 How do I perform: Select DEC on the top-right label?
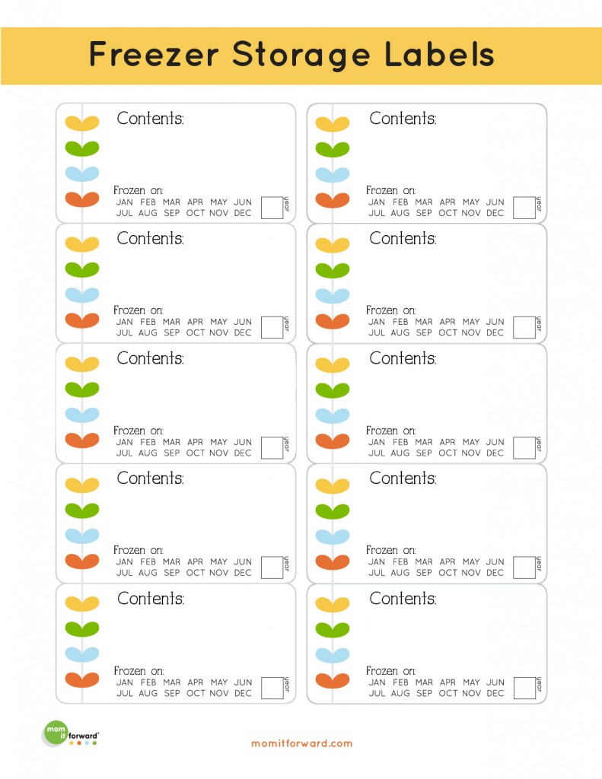click(495, 213)
